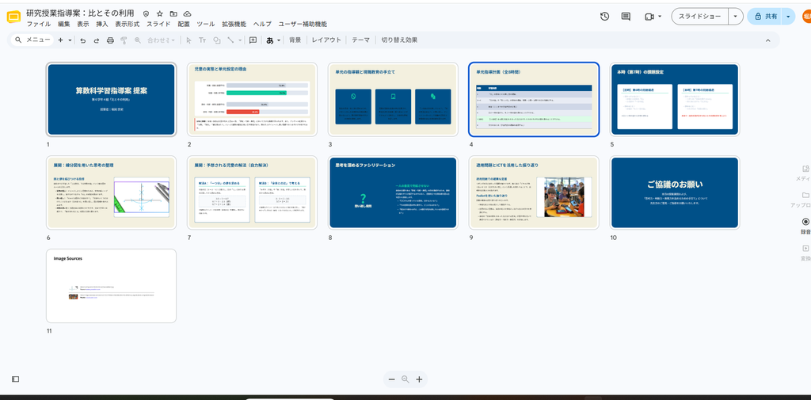Click the toolbar zoom magnifier icon

pos(138,40)
